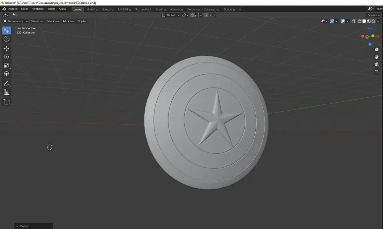Click the Blender logo menu icon

coord(4,9)
